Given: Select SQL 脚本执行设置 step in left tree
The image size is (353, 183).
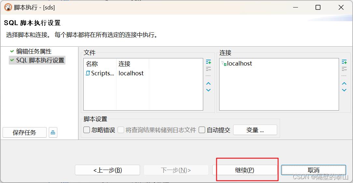Looking at the screenshot, I should (x=40, y=60).
